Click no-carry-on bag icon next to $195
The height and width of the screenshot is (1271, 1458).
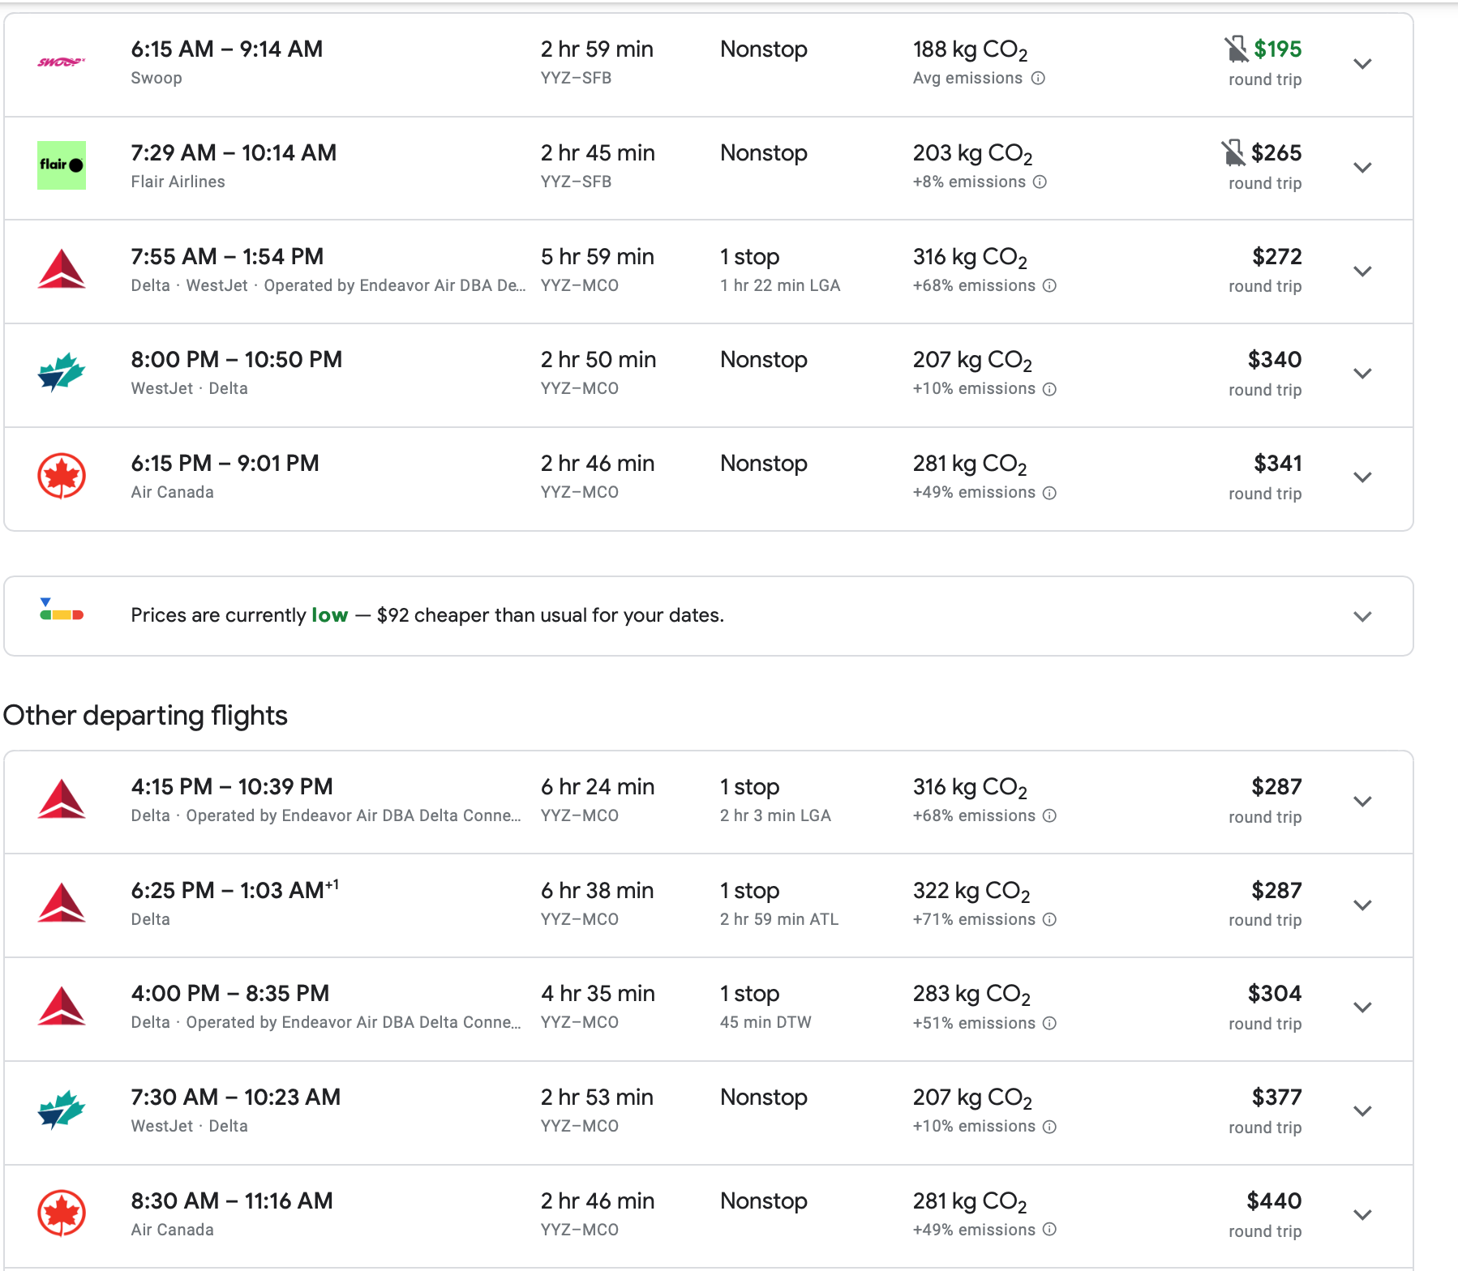click(x=1236, y=49)
